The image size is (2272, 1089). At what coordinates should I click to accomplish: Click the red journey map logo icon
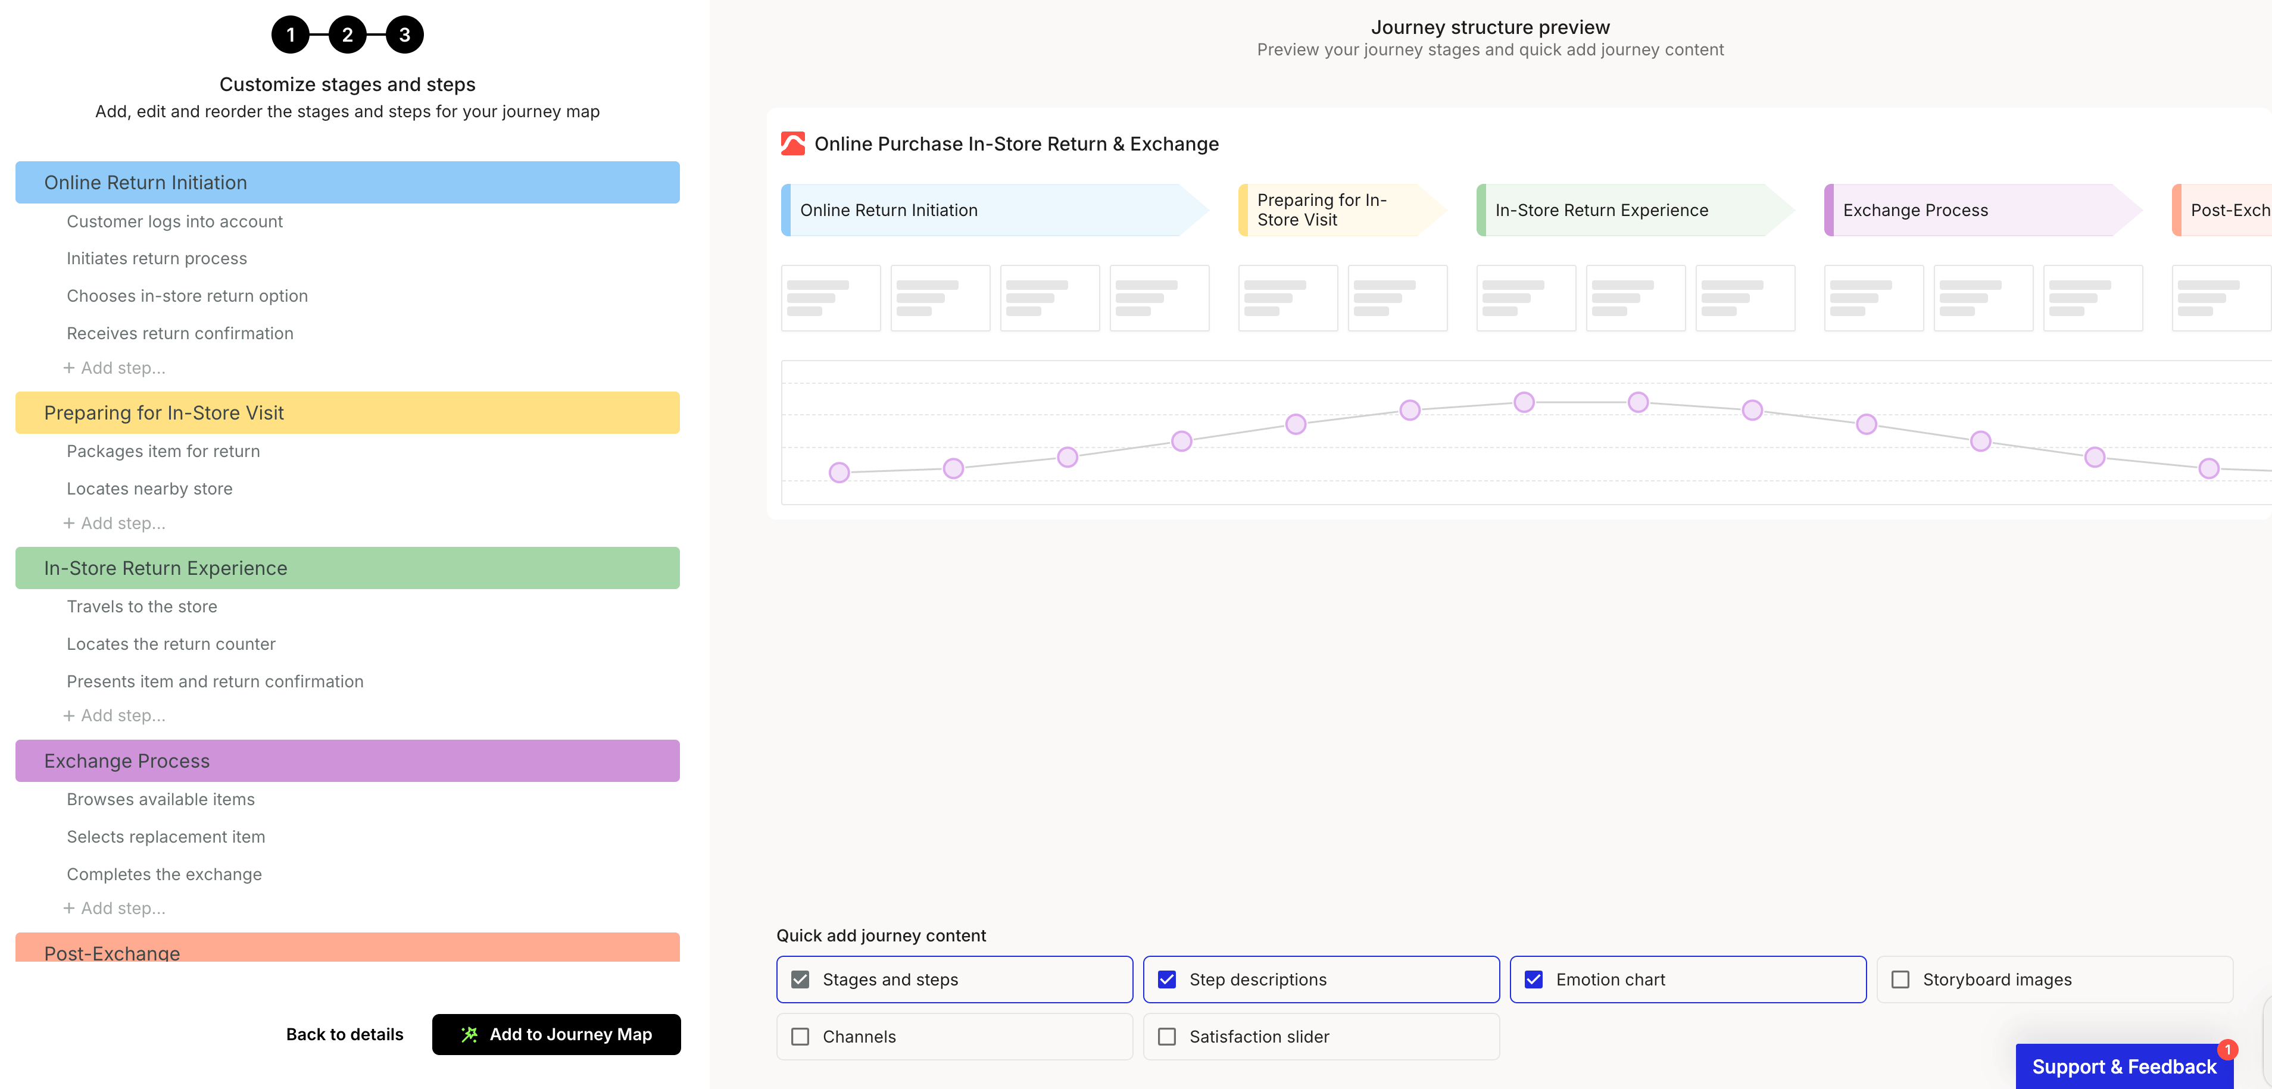click(792, 144)
